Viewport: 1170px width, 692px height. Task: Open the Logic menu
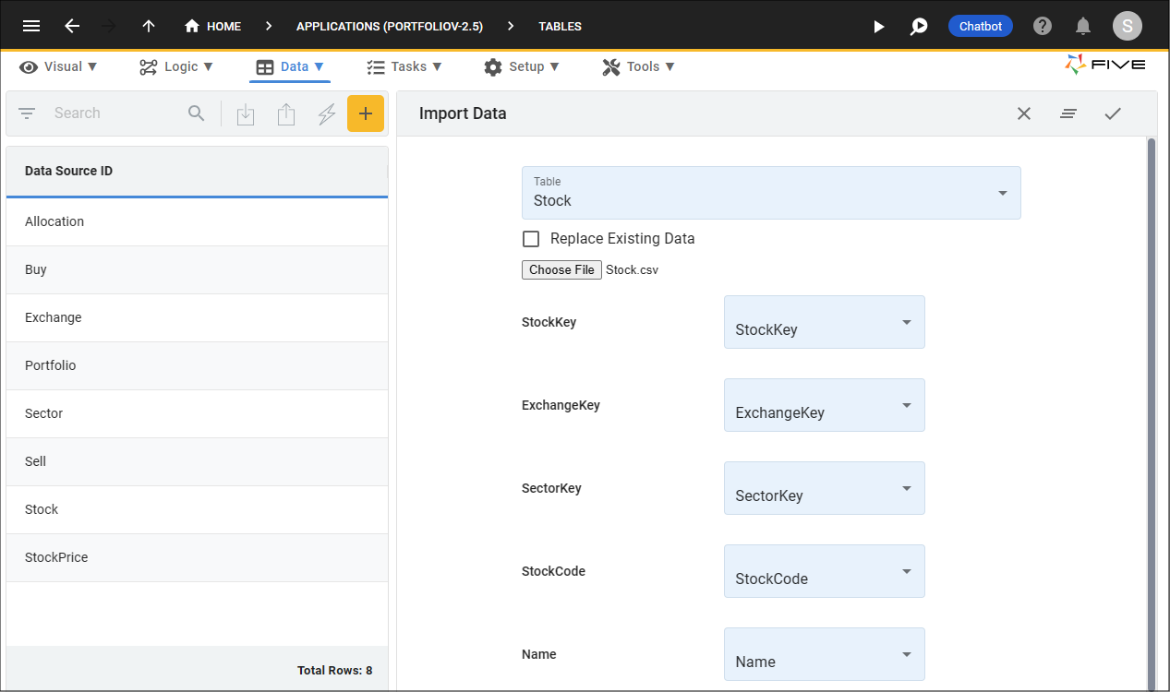pyautogui.click(x=176, y=66)
